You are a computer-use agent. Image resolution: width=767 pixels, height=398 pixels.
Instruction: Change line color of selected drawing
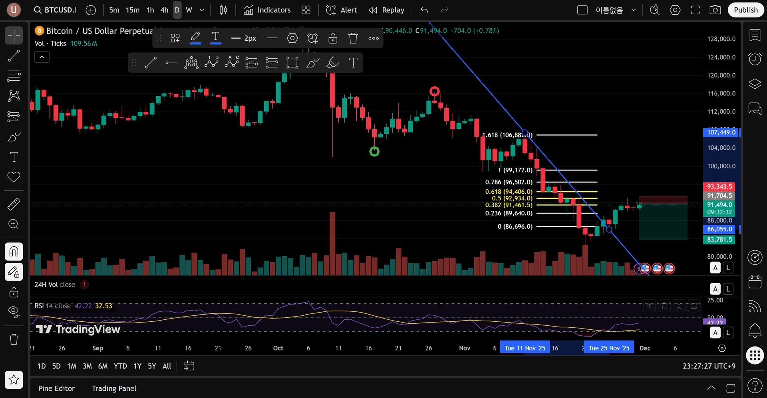pyautogui.click(x=195, y=38)
